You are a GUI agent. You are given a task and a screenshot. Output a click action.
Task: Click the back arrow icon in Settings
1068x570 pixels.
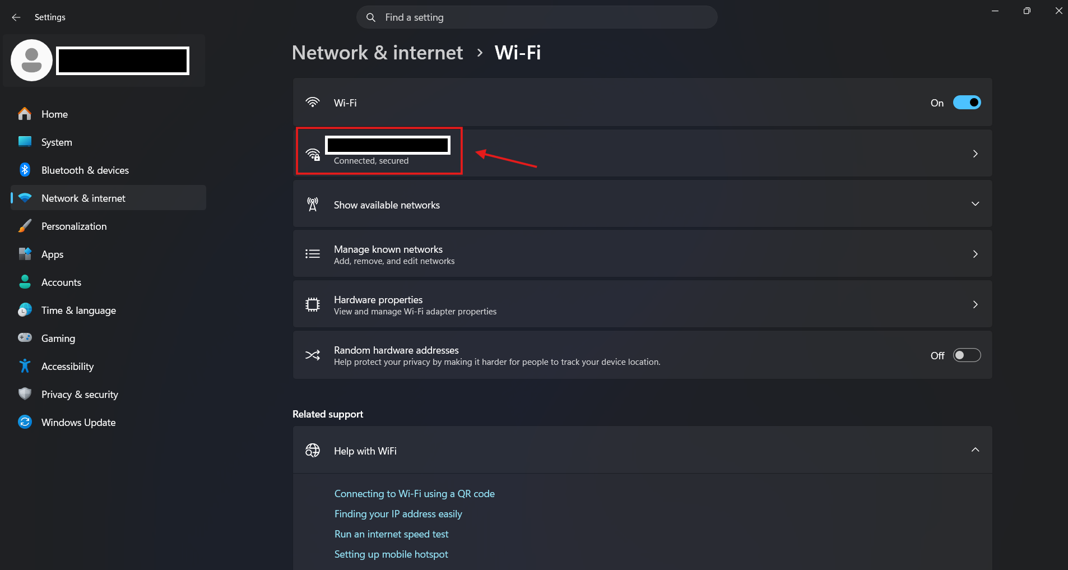pyautogui.click(x=16, y=17)
